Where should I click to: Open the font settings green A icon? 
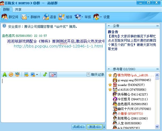coord(5,74)
